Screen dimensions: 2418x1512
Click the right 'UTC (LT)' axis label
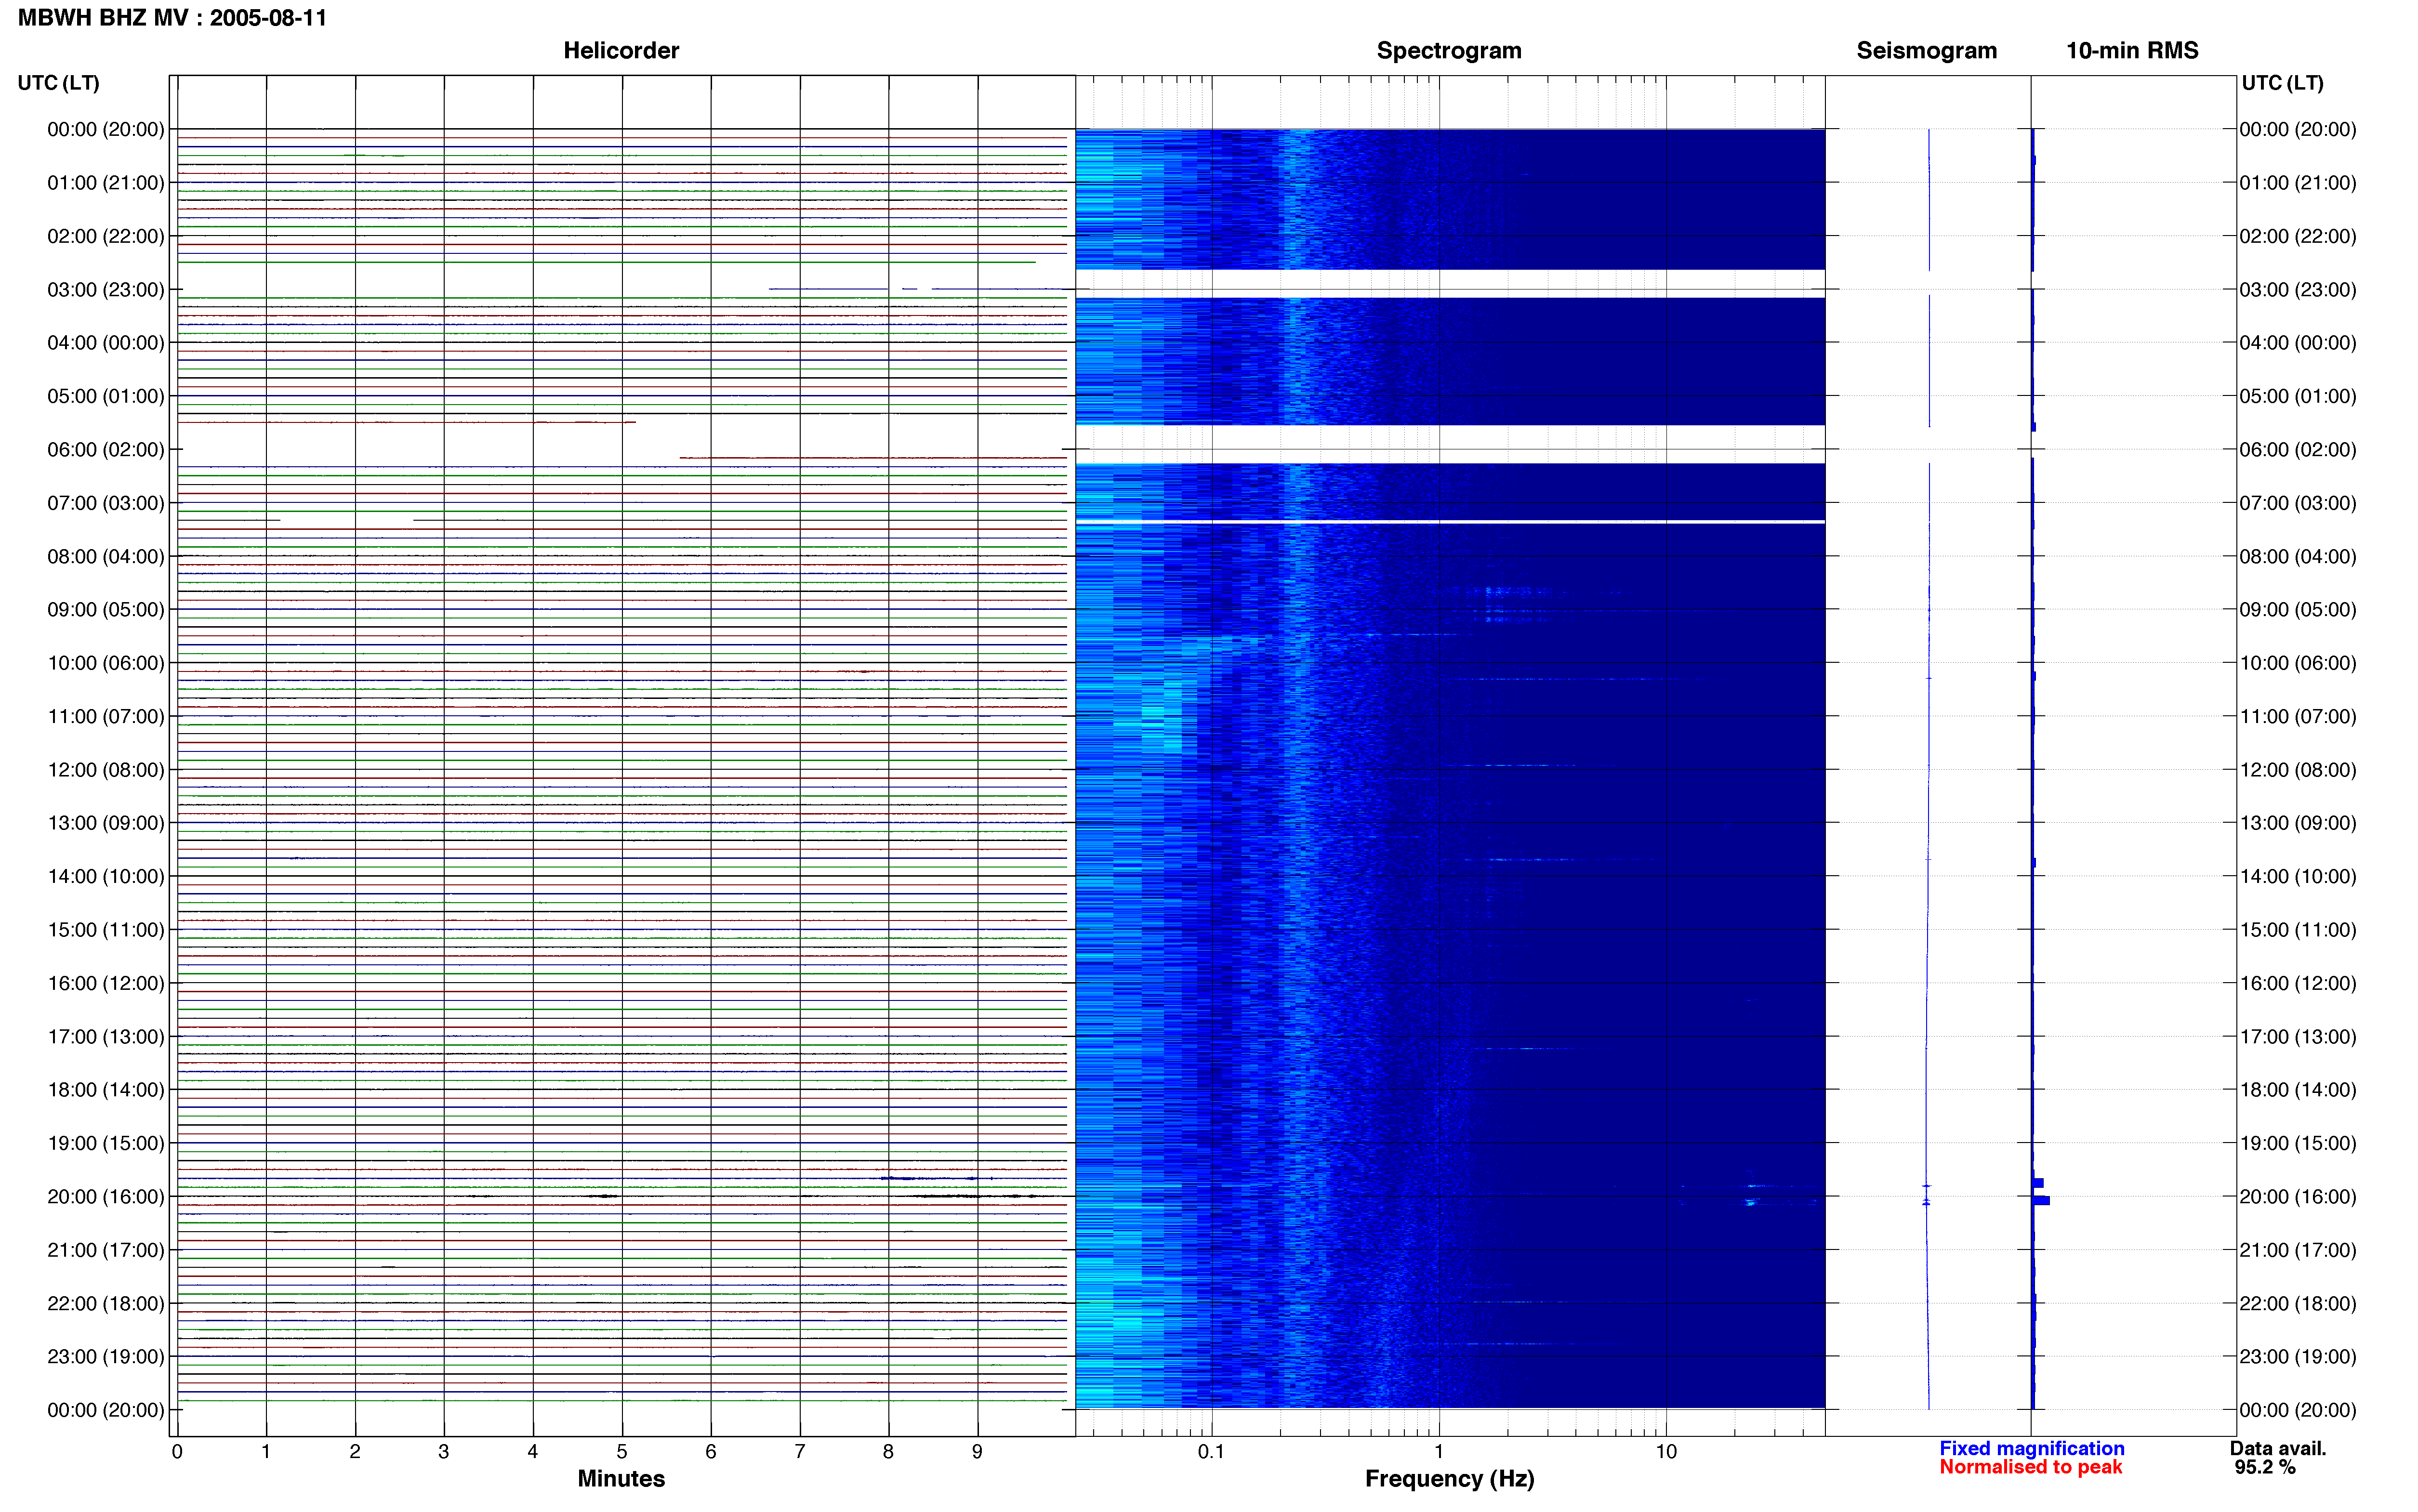coord(2282,83)
